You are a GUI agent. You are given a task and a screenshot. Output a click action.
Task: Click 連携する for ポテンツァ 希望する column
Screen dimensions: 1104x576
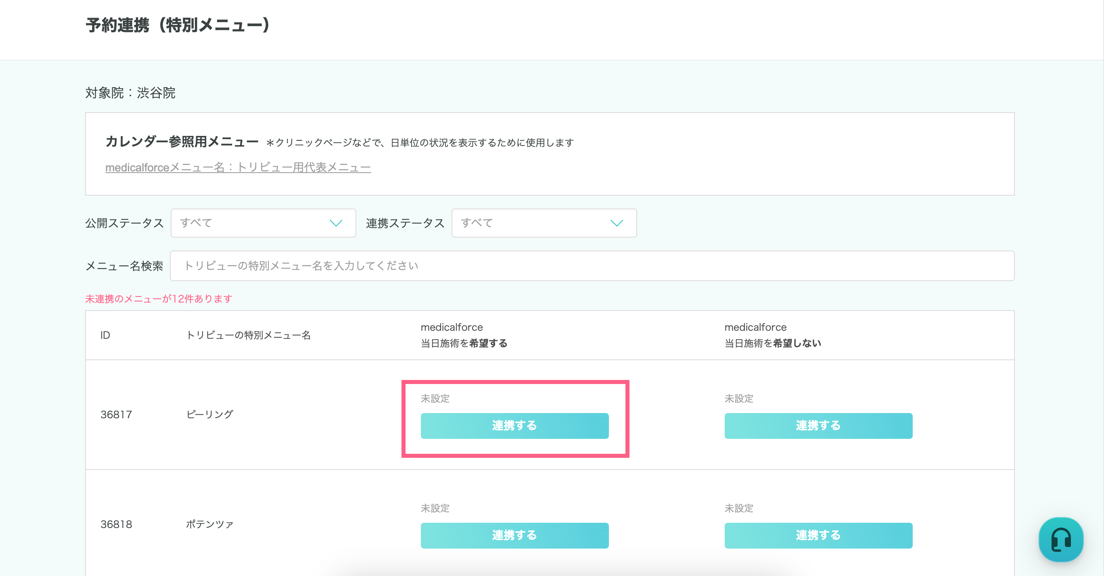tap(514, 535)
